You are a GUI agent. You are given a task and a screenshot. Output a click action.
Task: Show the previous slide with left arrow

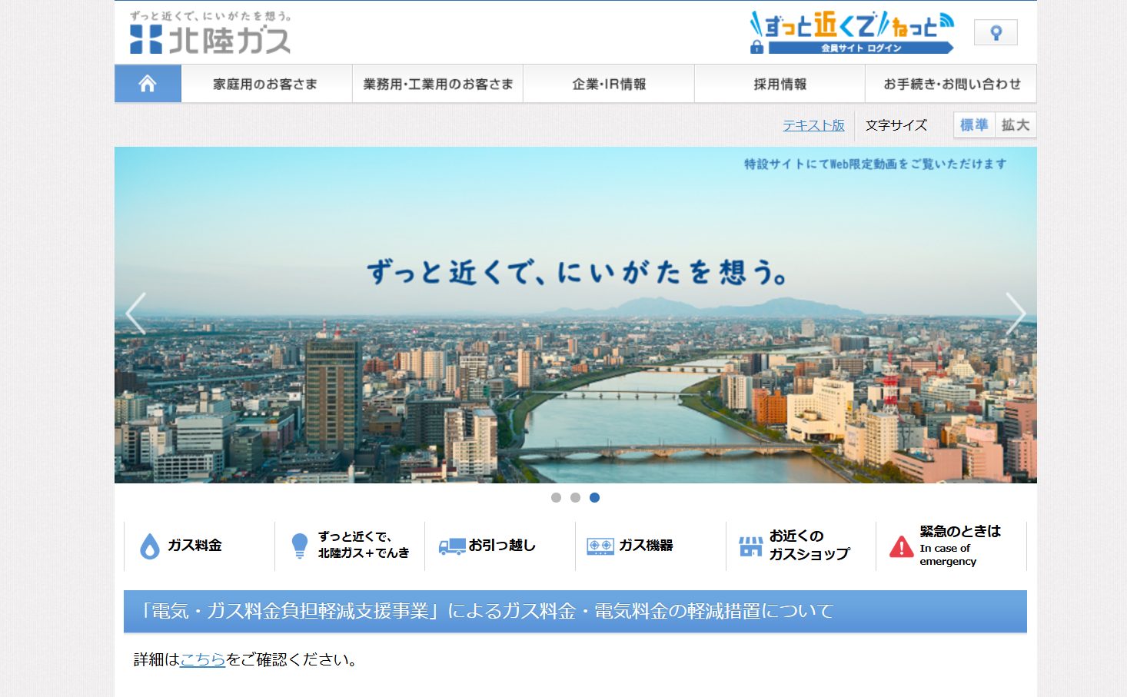135,314
